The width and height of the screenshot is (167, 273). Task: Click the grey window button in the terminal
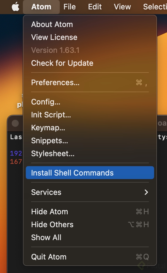[15, 123]
